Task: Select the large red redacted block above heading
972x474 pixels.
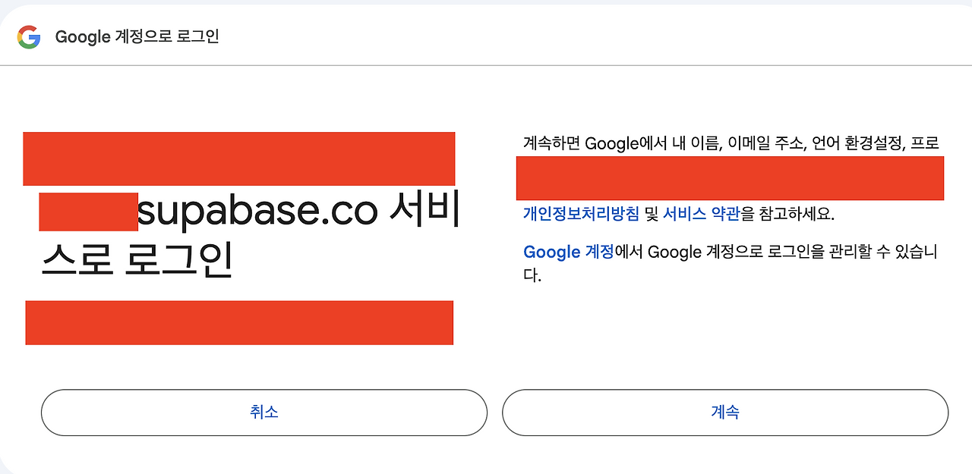Action: click(x=239, y=159)
